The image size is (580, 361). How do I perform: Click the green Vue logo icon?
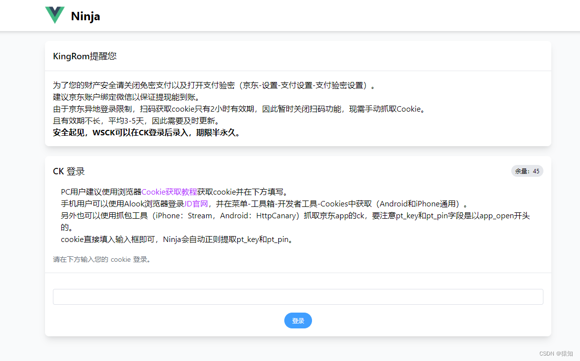tap(55, 15)
